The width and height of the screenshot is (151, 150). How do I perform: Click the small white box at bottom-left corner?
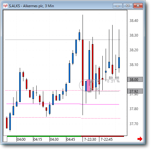pyautogui.click(x=5, y=139)
